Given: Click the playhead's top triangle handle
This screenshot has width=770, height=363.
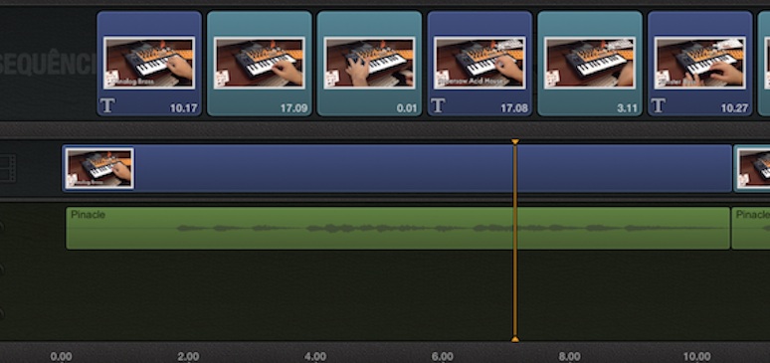Looking at the screenshot, I should [x=514, y=142].
